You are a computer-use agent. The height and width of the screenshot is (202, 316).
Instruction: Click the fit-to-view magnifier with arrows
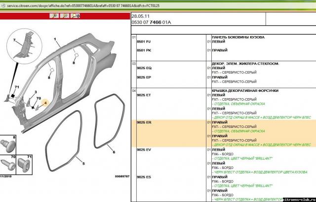(76, 16)
